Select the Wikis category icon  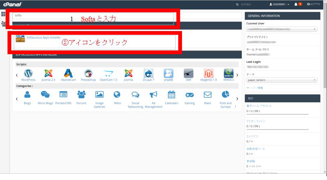[x=117, y=95]
